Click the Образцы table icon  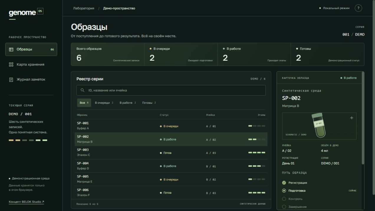coord(11,50)
